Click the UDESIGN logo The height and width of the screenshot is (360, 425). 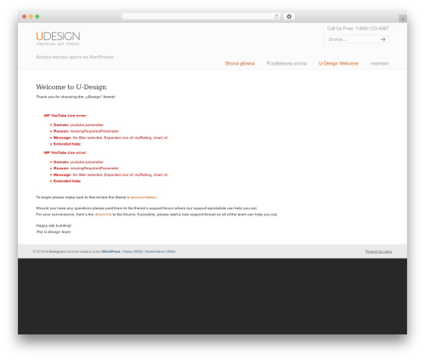58,38
